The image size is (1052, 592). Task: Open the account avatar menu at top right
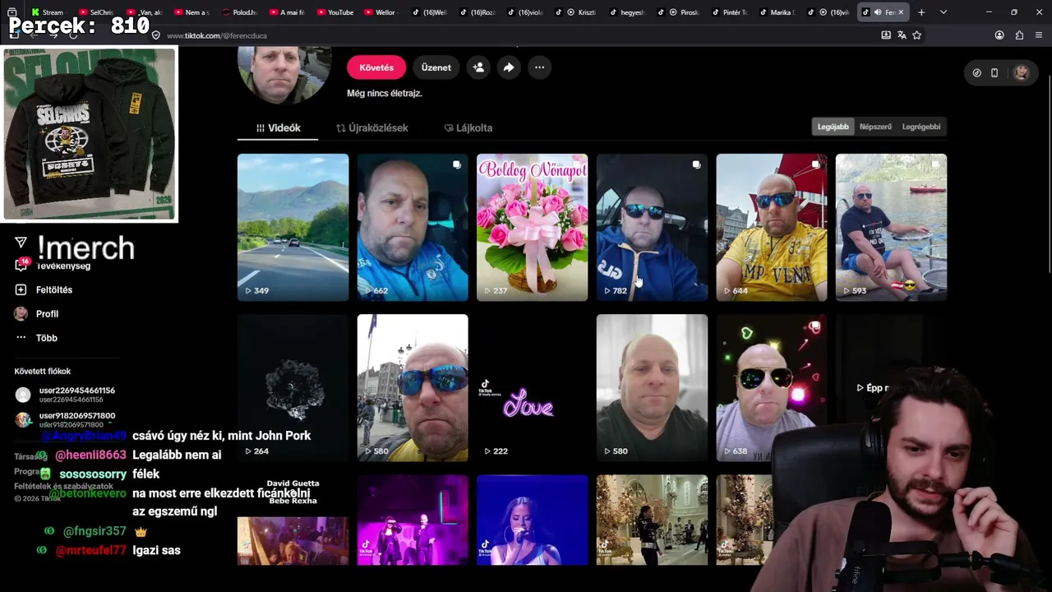(x=1021, y=72)
